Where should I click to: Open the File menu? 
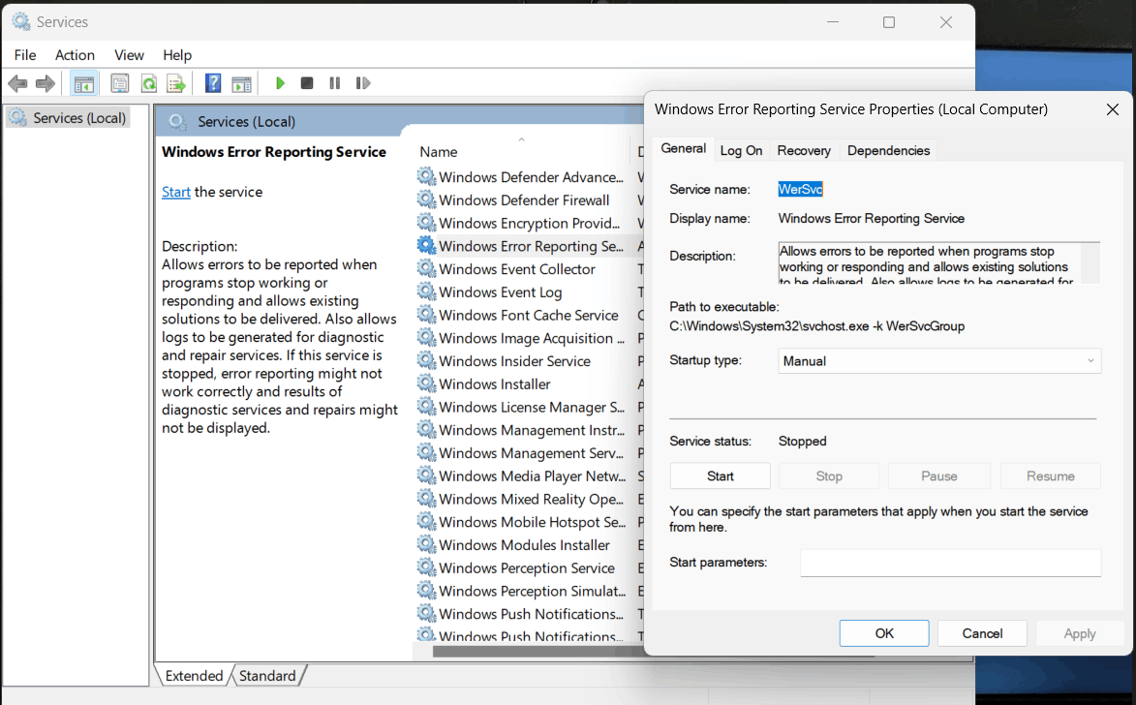(24, 55)
